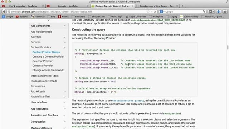Screen dimensions: 229x129
Task: Open App Fundamentals in the sidebar
Action: [x=42, y=32]
